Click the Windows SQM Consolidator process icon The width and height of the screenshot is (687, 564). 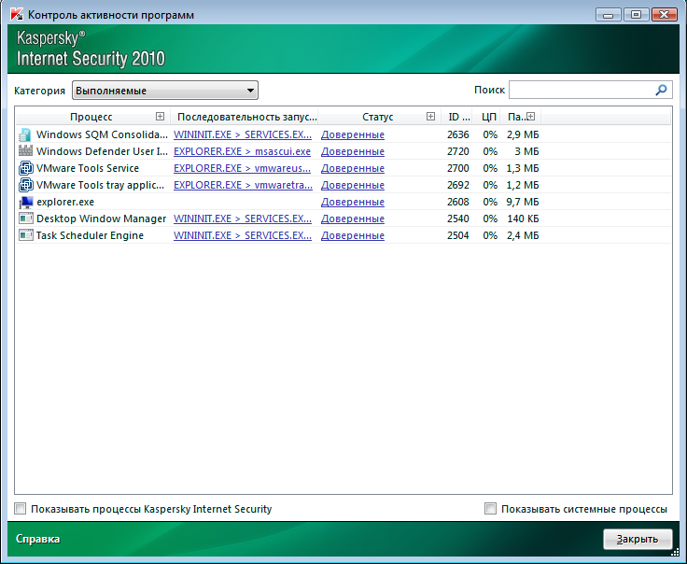[25, 134]
